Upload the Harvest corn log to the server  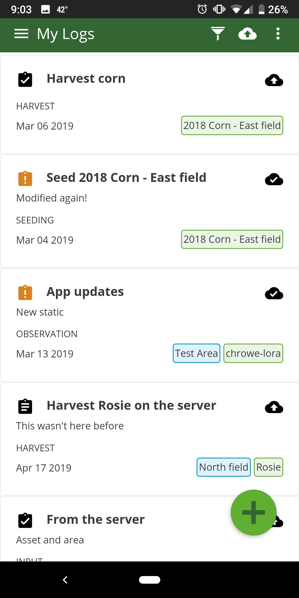click(274, 81)
